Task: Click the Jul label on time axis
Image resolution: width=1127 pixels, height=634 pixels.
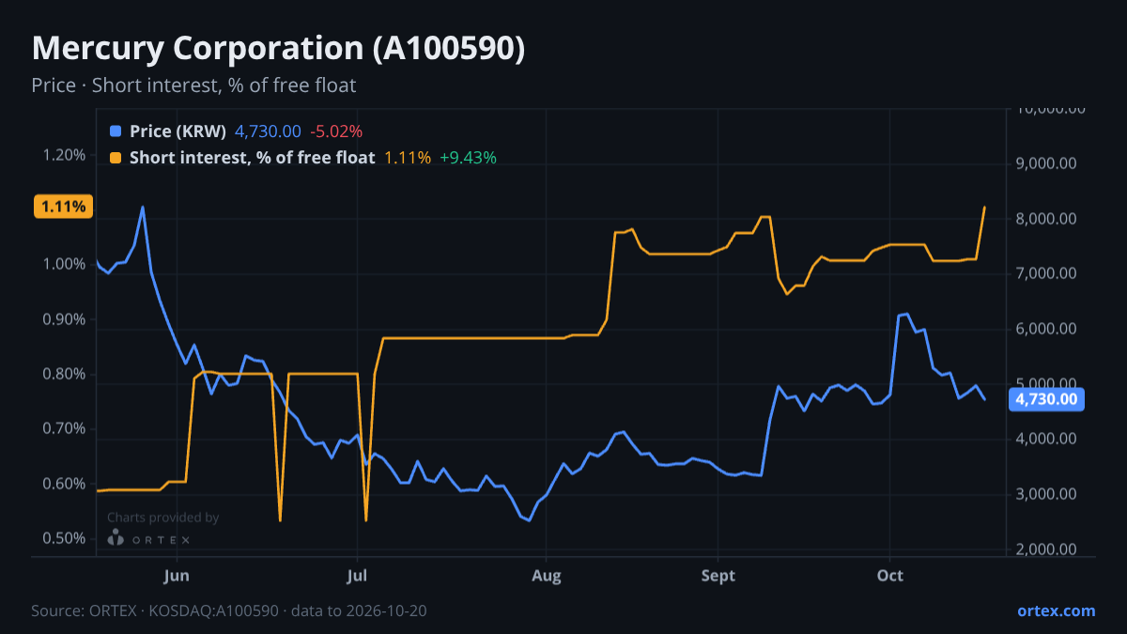Action: (357, 575)
